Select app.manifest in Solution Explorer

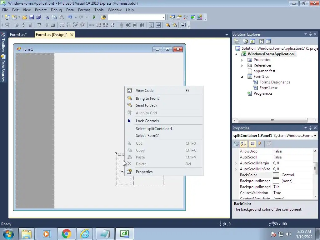[264, 71]
